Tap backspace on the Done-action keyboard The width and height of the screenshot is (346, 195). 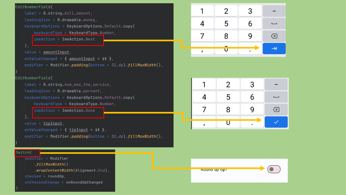click(x=276, y=110)
